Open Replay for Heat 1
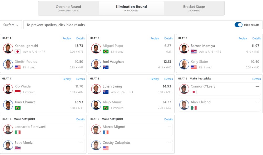 point(67,38)
